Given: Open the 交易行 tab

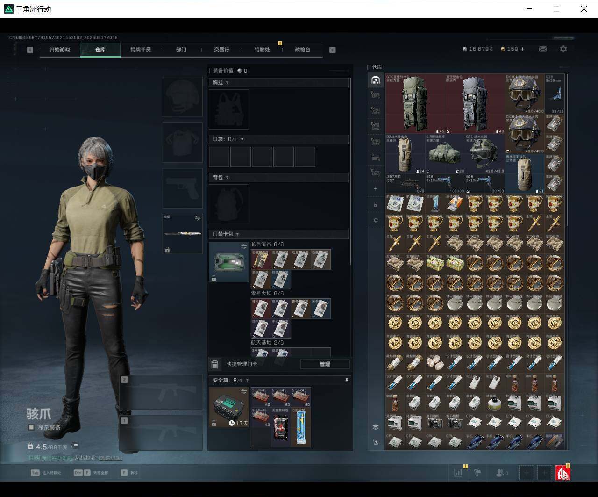Looking at the screenshot, I should point(221,50).
